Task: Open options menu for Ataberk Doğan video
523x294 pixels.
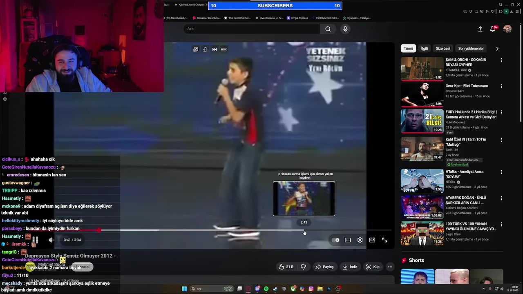Action: point(501,198)
